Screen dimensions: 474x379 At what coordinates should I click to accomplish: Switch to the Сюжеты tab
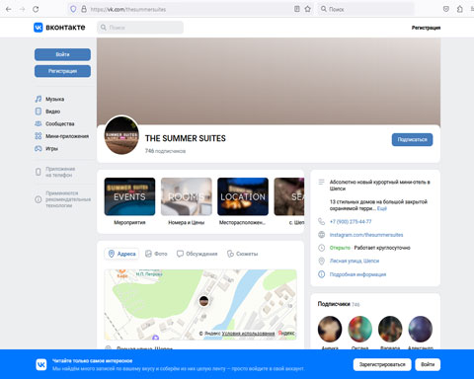242,254
